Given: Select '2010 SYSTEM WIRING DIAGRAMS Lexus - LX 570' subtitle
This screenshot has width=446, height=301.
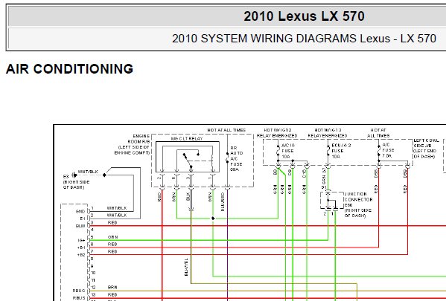Looking at the screenshot, I should [x=304, y=39].
